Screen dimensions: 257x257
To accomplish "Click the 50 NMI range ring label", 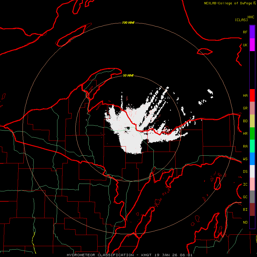I will coord(128,75).
